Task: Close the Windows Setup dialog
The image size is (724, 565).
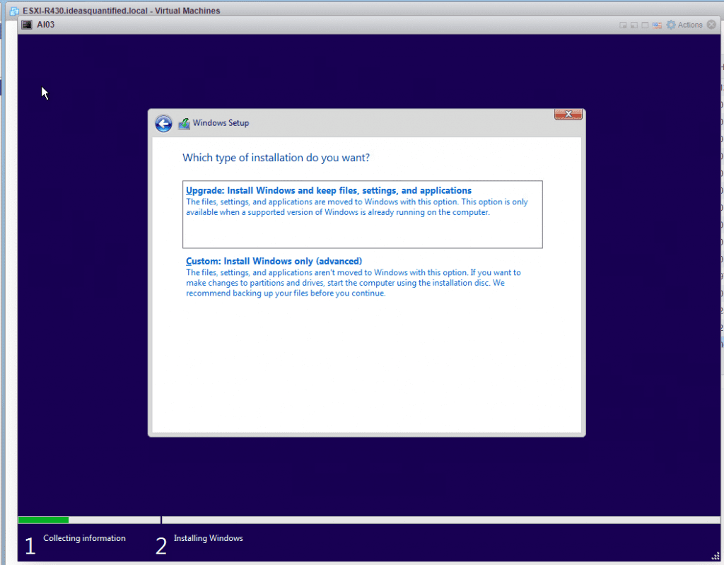Action: (x=568, y=114)
